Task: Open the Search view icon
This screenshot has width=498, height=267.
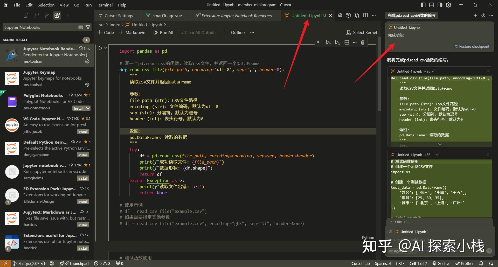Action: click(x=36, y=15)
